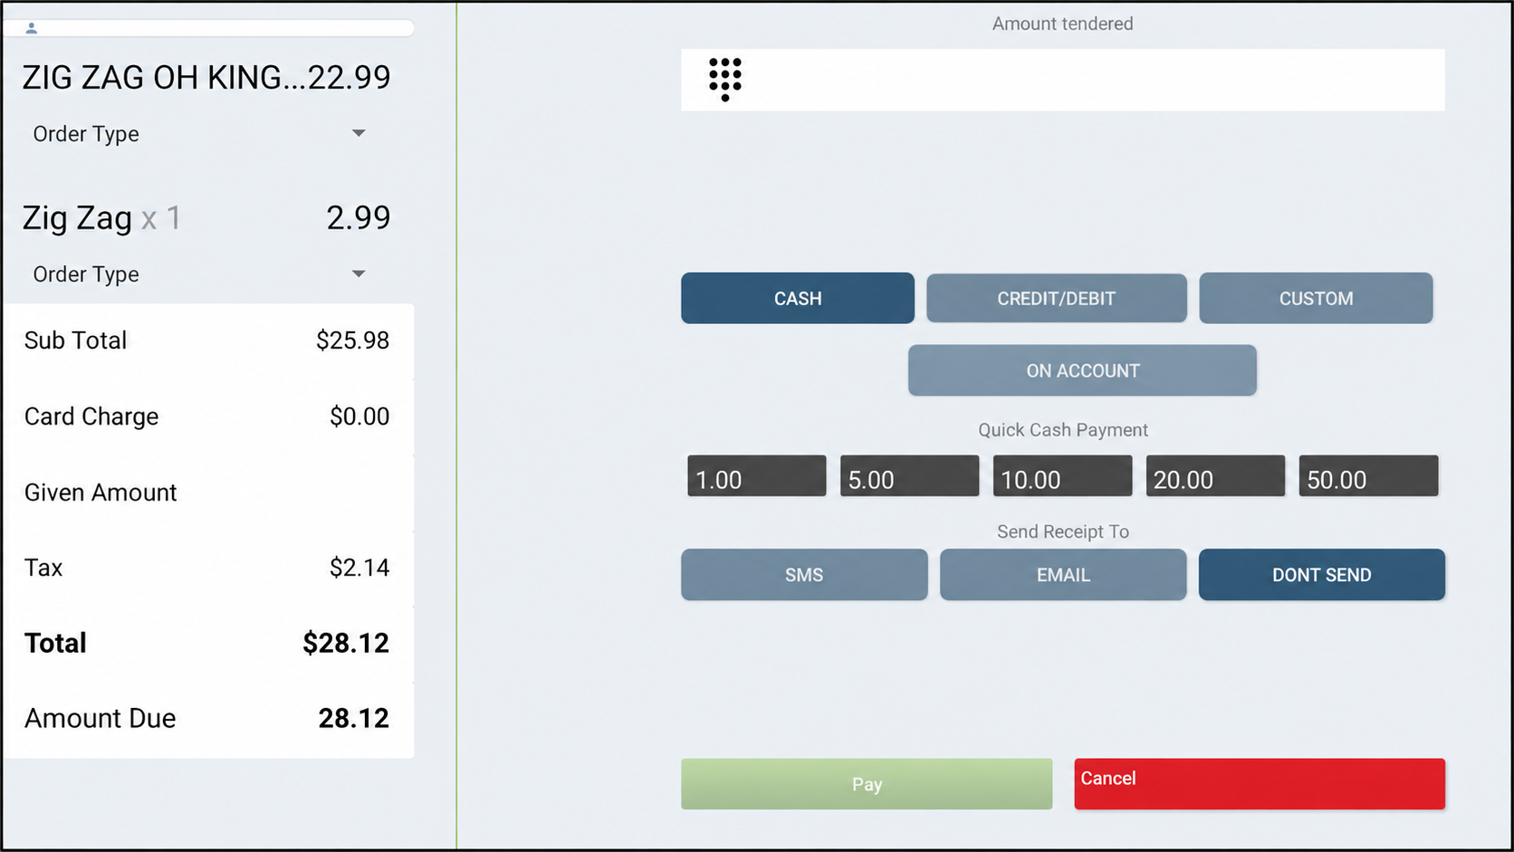Click the Quick Cash Payment label

(1063, 430)
